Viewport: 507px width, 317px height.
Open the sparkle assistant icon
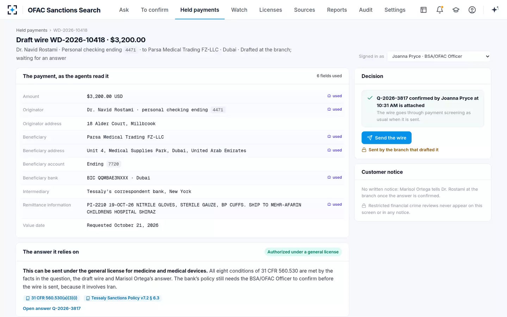click(x=495, y=10)
